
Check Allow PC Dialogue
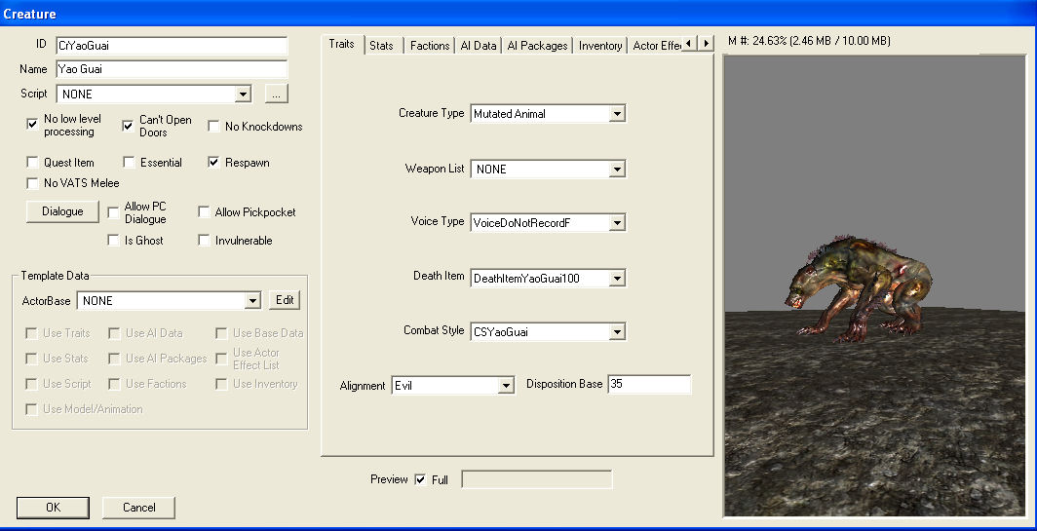[x=114, y=212]
